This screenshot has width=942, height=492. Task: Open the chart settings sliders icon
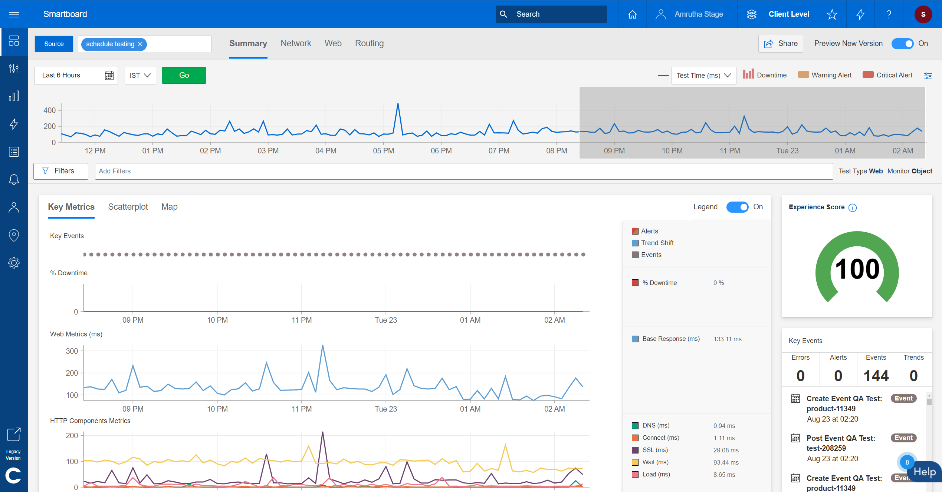pyautogui.click(x=928, y=76)
